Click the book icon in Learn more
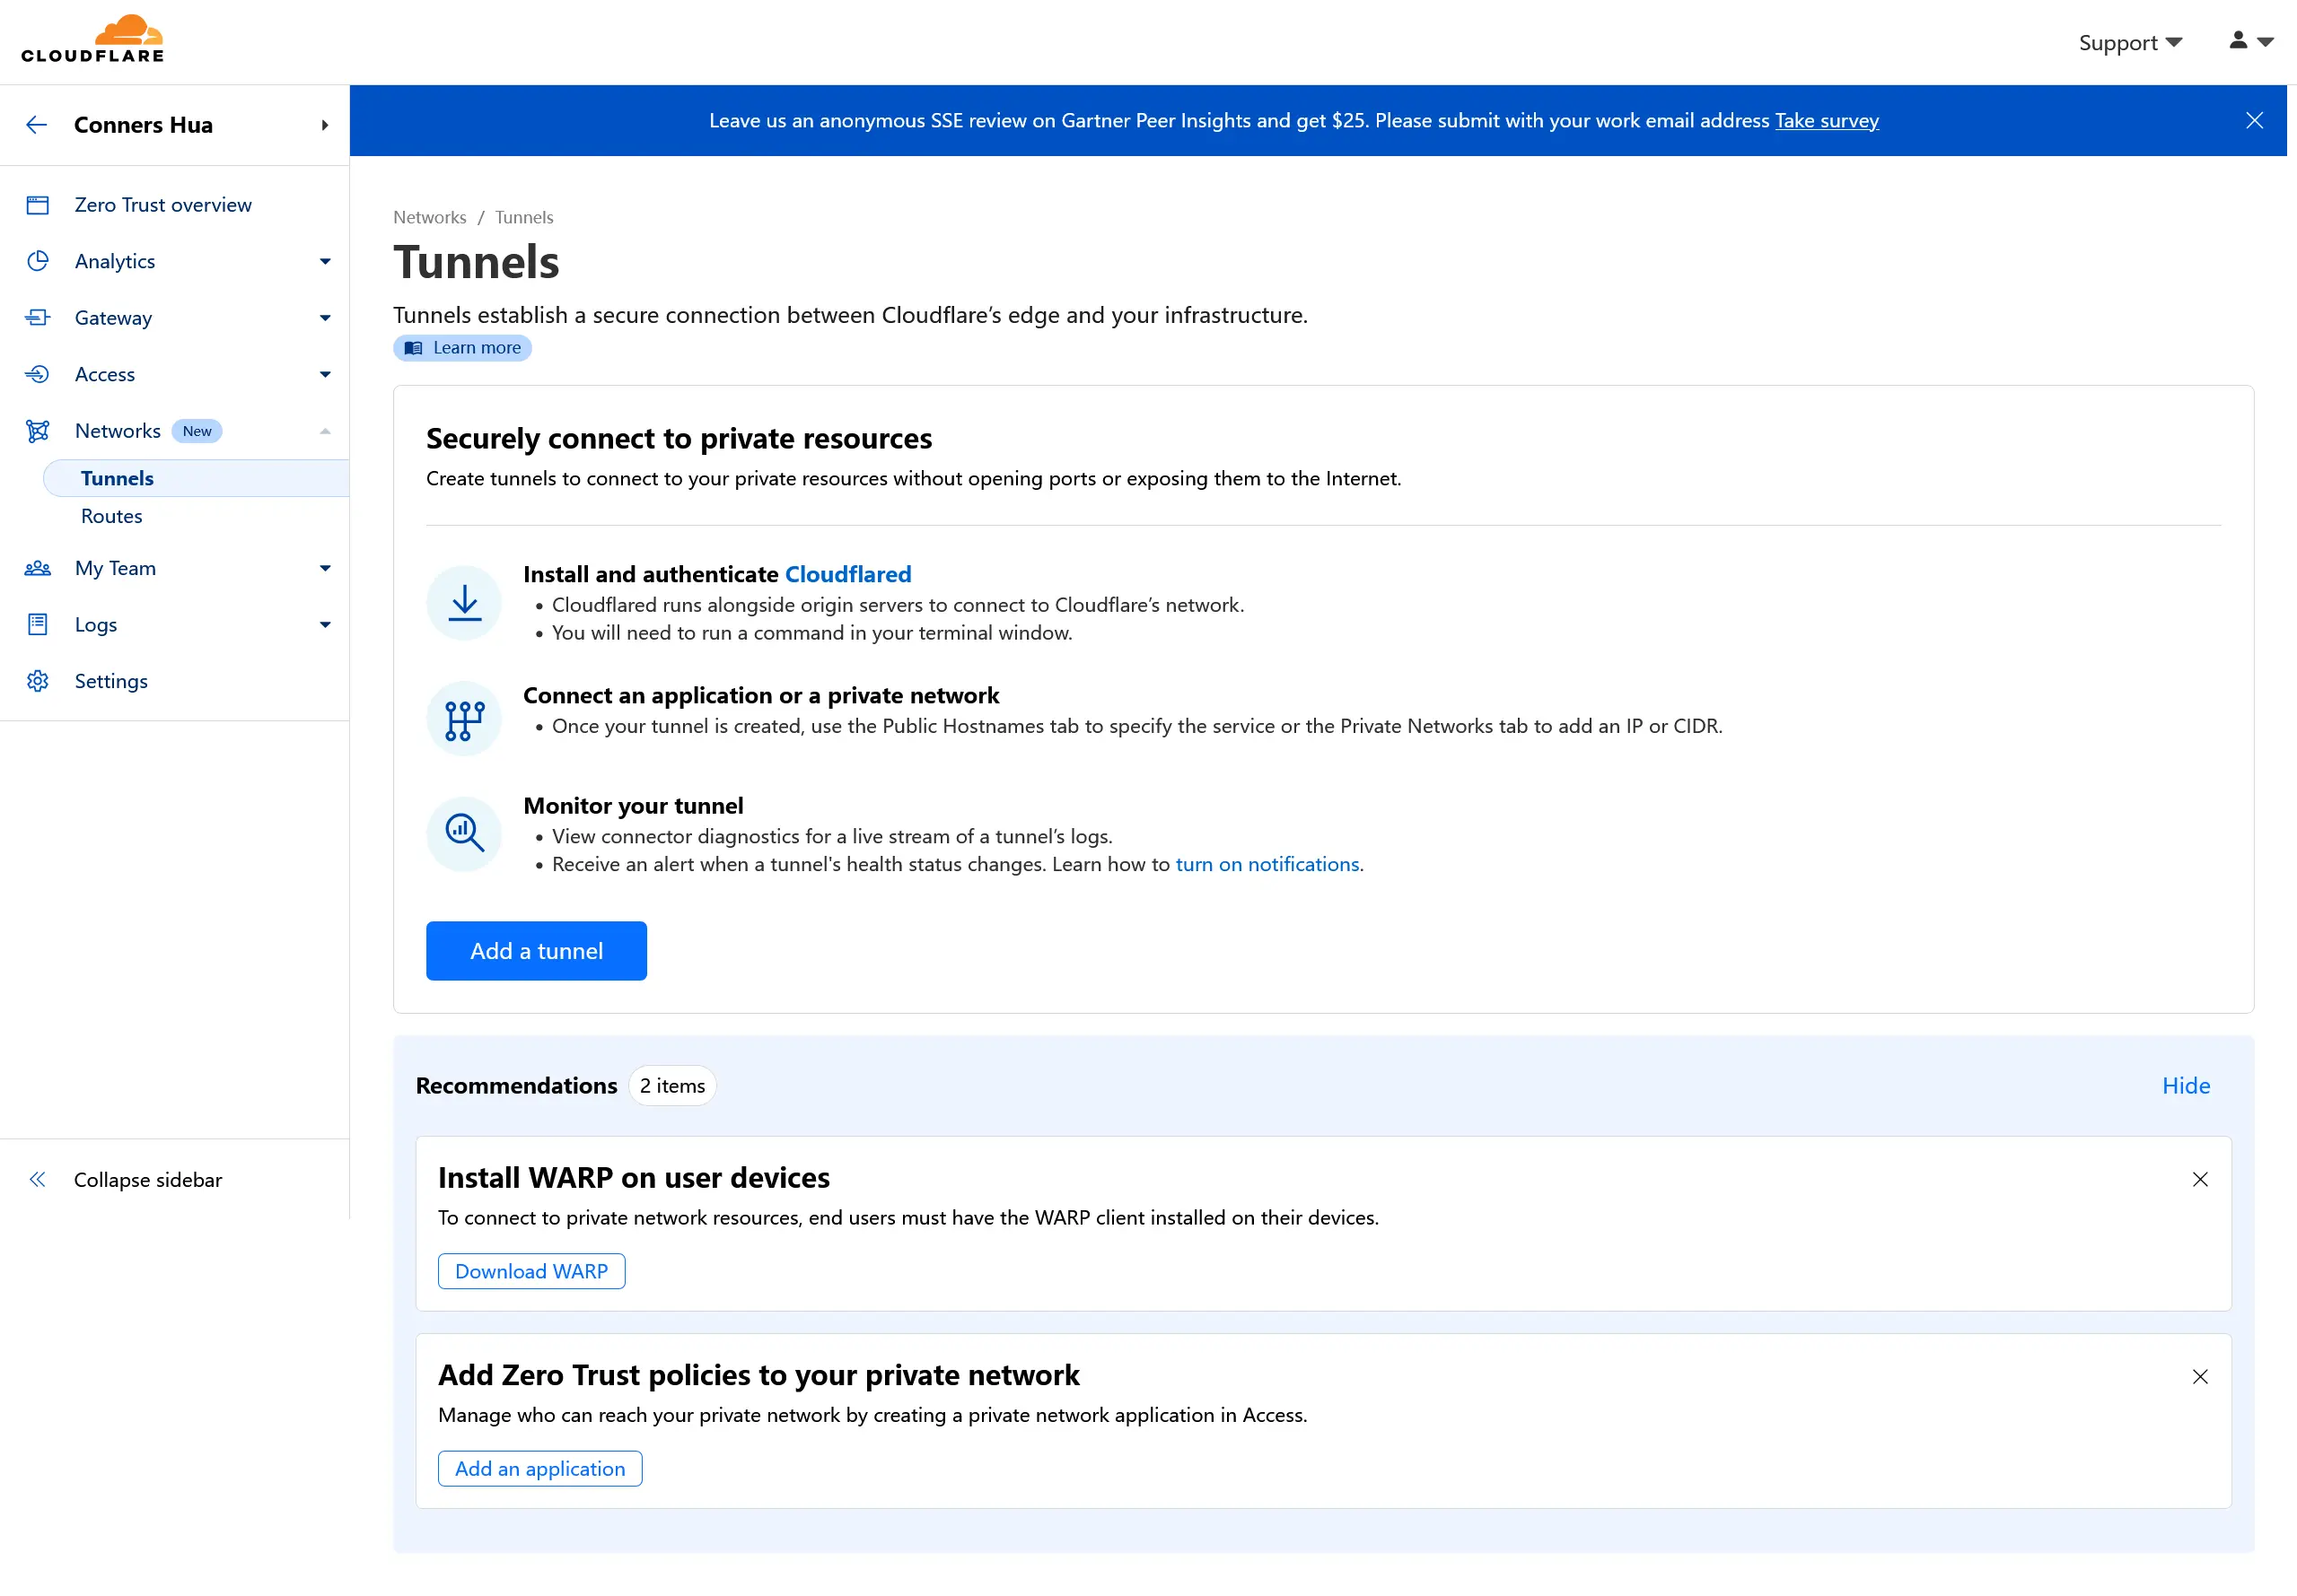This screenshot has height=1596, width=2297. (x=413, y=348)
